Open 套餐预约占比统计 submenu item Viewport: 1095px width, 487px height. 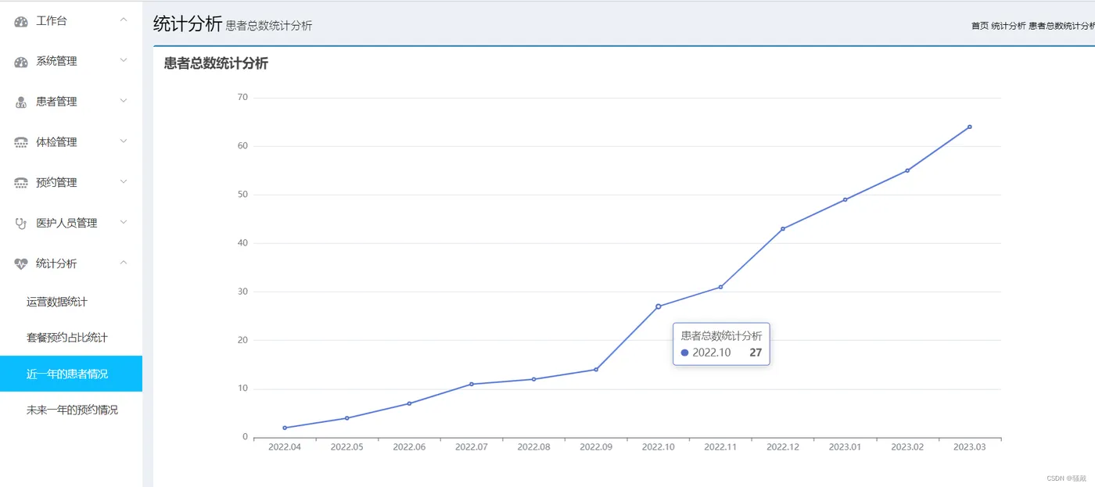click(67, 338)
